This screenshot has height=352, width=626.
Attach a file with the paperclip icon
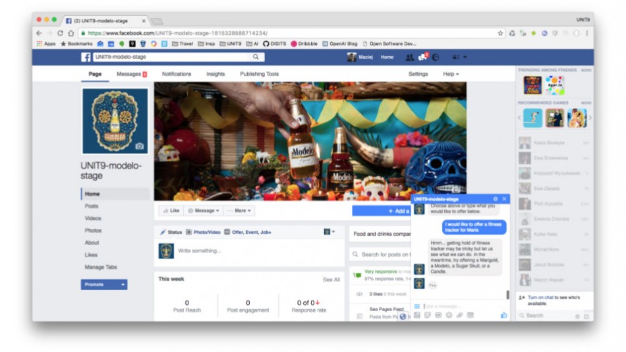point(460,315)
